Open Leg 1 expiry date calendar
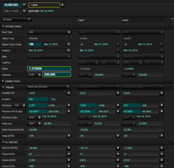 point(118,44)
